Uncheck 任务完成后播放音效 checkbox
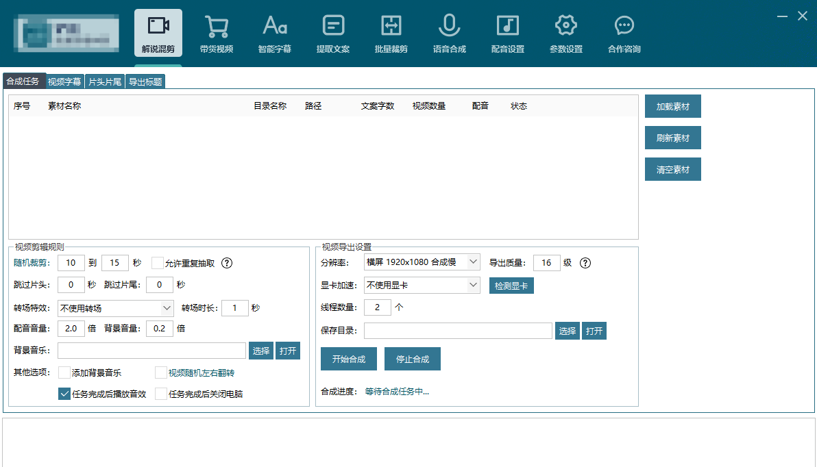This screenshot has width=817, height=467. tap(64, 394)
